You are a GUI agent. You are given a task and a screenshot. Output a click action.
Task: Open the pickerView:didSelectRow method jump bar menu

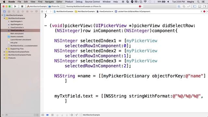(133, 12)
